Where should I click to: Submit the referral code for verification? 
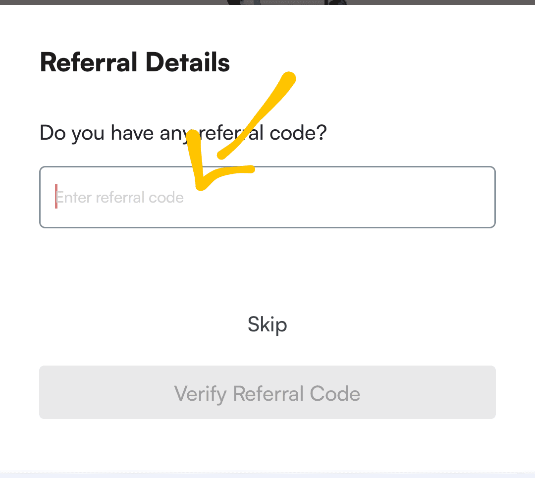coord(267,392)
